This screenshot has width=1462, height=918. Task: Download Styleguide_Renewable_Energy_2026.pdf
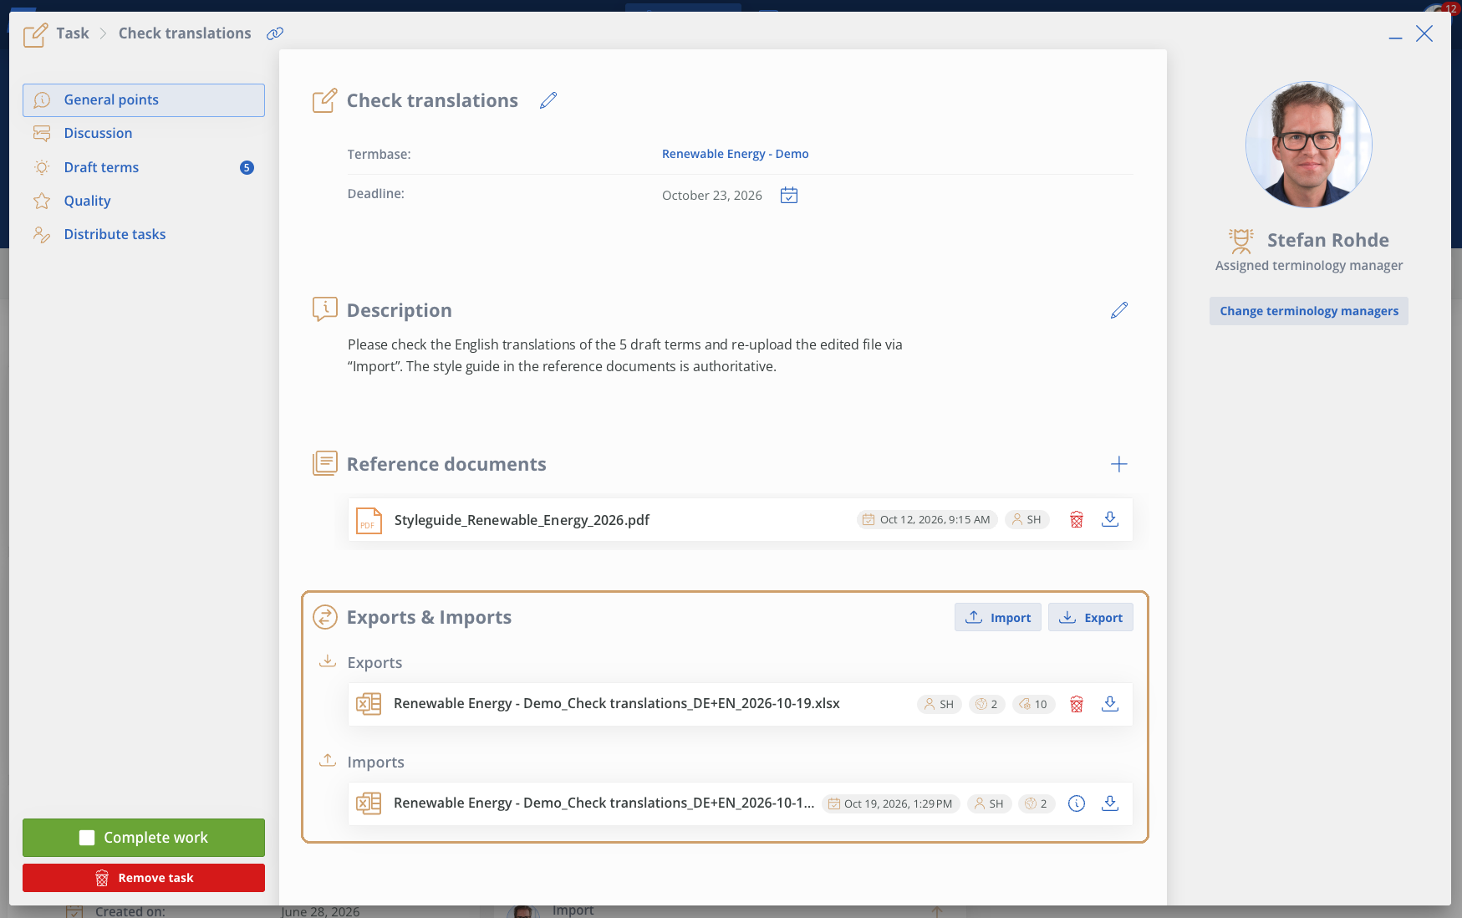pos(1110,519)
